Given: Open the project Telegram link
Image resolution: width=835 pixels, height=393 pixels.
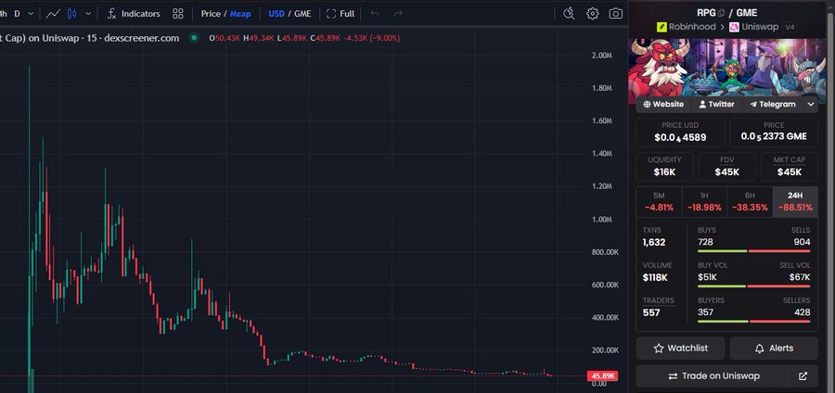Looking at the screenshot, I should pos(773,104).
